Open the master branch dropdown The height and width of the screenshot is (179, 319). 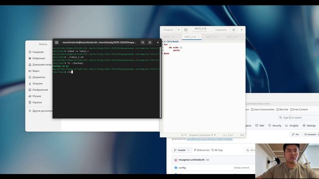[181, 150]
